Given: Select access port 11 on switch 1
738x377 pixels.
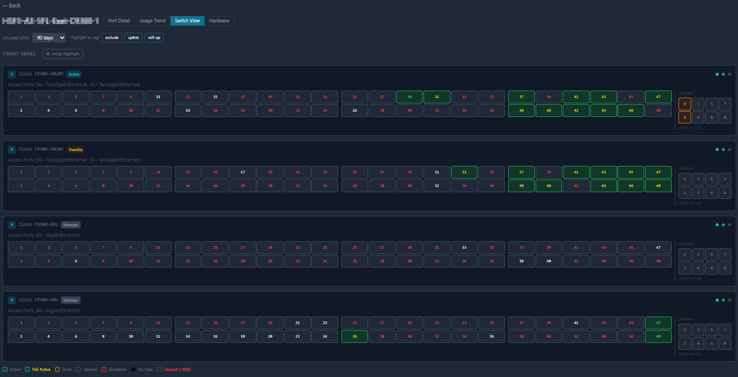Looking at the screenshot, I should pos(158,97).
